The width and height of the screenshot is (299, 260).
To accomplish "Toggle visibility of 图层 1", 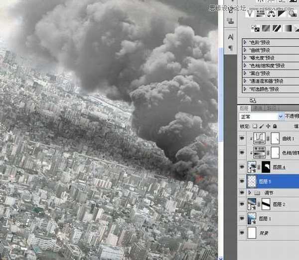I will [x=242, y=219].
